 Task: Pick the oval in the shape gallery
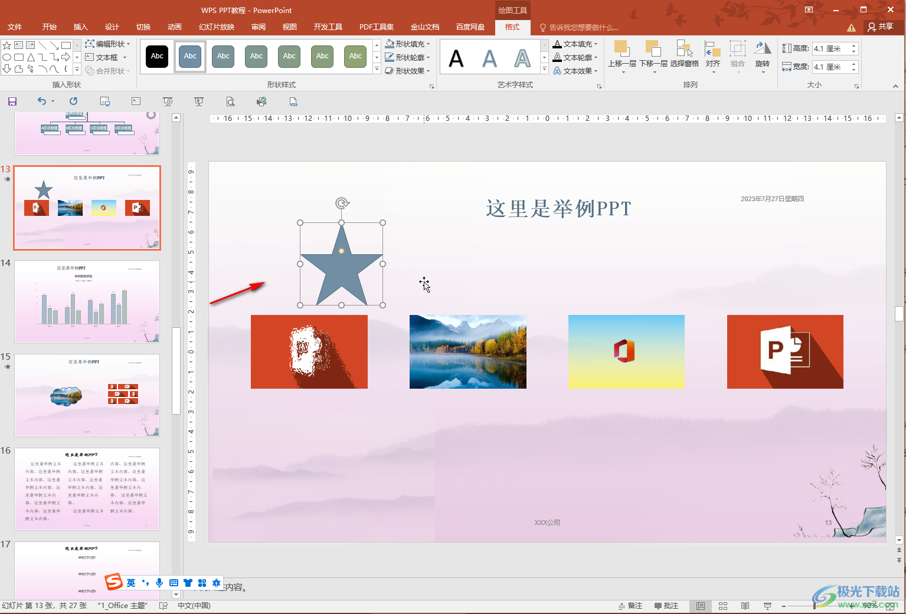tap(7, 57)
